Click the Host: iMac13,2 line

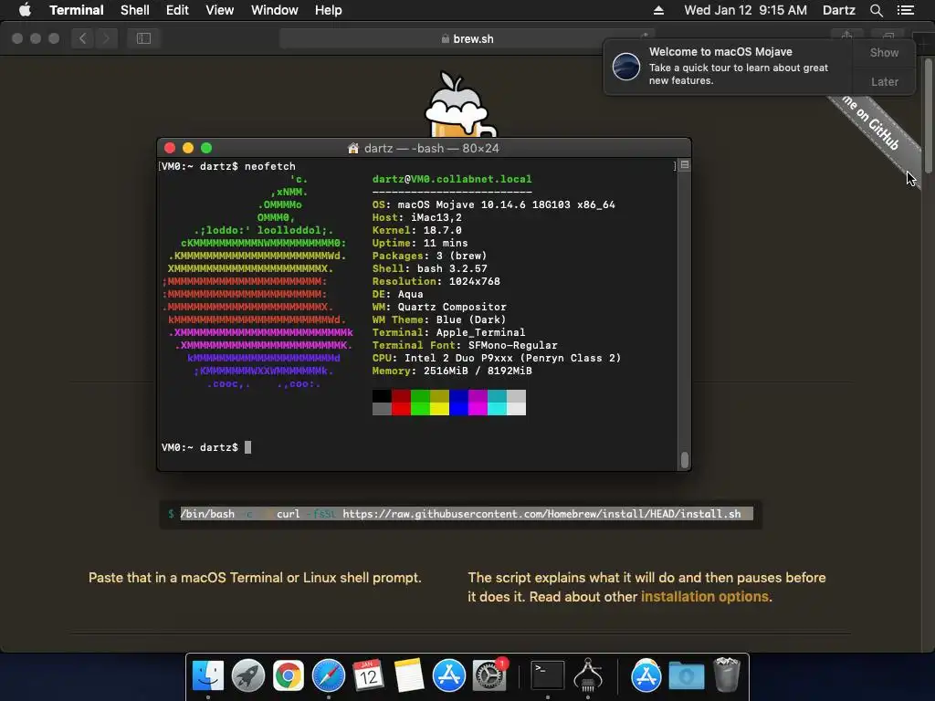pyautogui.click(x=416, y=217)
